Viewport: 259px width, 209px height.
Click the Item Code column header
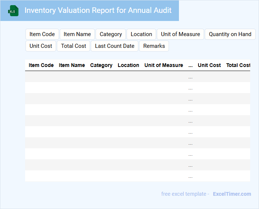[41, 65]
